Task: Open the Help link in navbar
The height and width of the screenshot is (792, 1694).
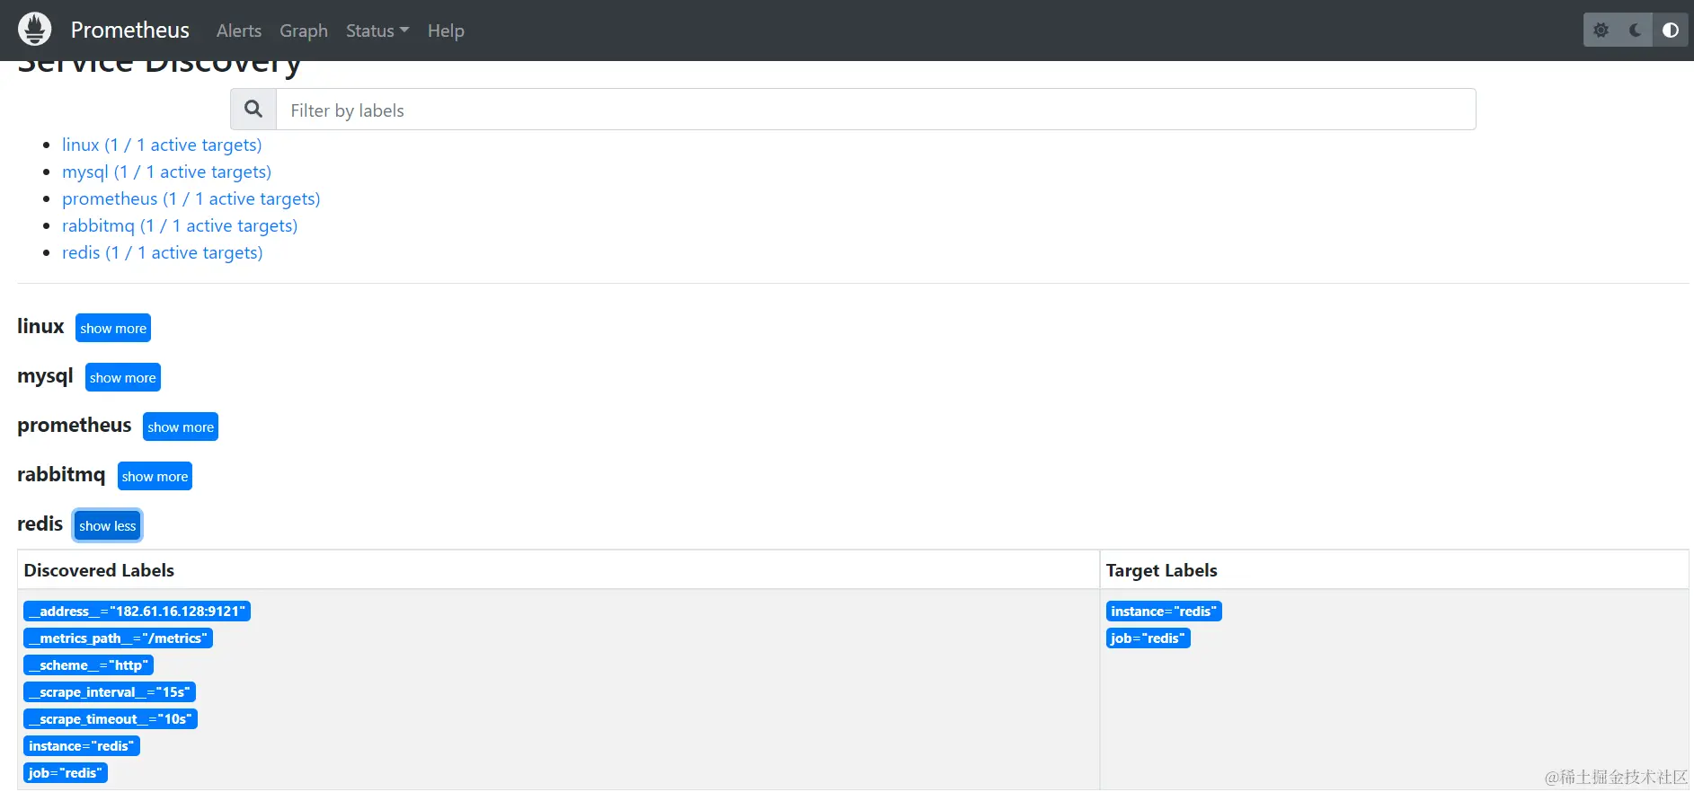Action: [x=446, y=31]
